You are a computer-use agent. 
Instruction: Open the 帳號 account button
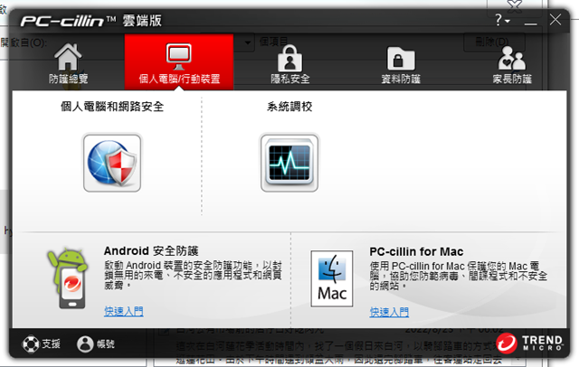tap(96, 344)
